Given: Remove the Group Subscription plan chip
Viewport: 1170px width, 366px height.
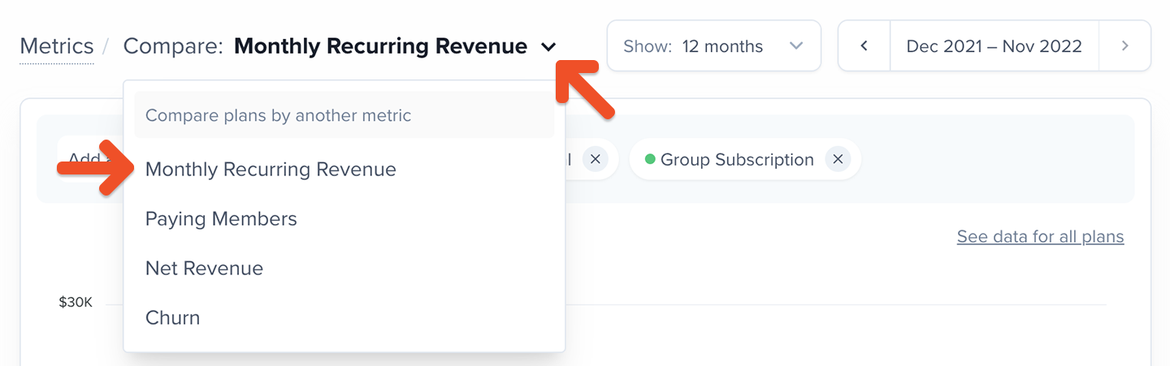Looking at the screenshot, I should pyautogui.click(x=838, y=160).
